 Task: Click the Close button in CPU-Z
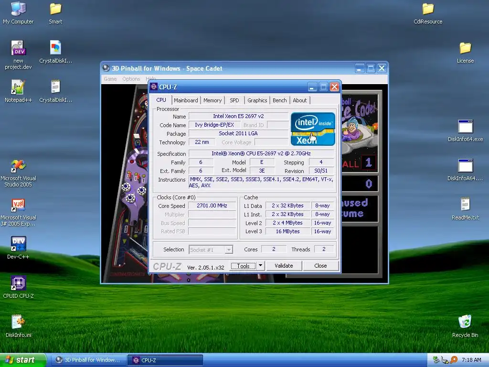click(x=320, y=266)
